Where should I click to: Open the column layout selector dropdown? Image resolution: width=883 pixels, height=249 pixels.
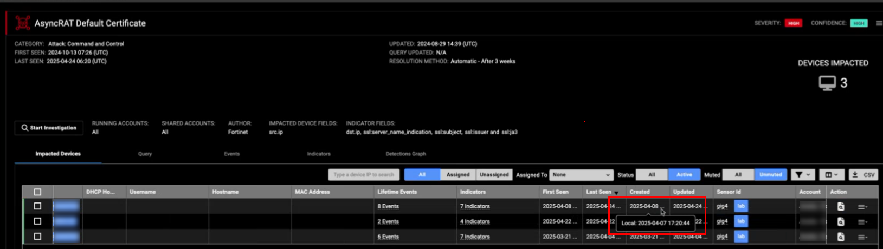[832, 175]
